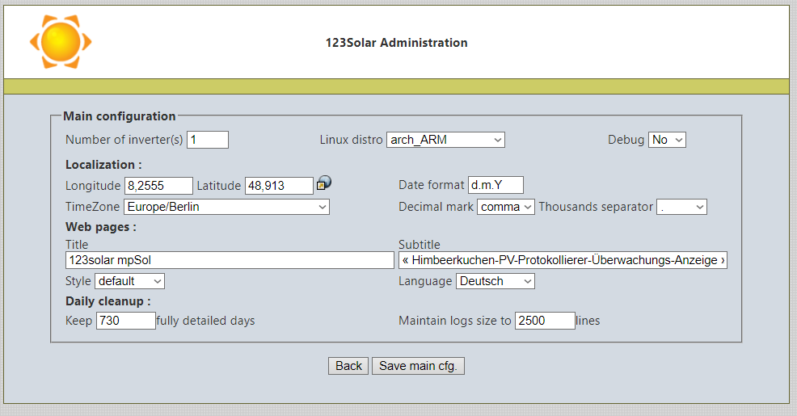Screen dimensions: 797x416
Task: Click the 123Solar Administration heading
Action: click(x=396, y=43)
